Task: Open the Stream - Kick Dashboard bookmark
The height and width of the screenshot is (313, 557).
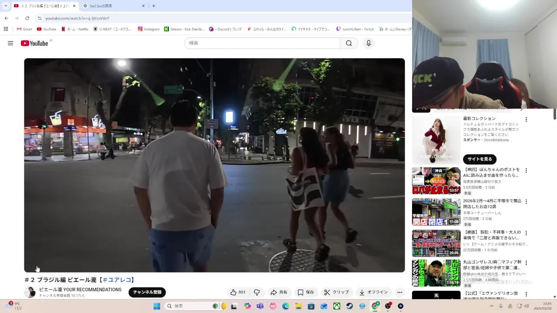Action: coord(184,29)
